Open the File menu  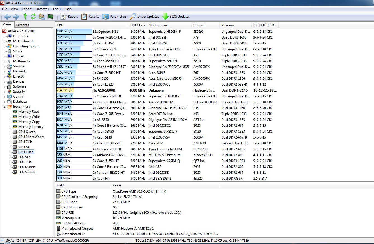4,9
